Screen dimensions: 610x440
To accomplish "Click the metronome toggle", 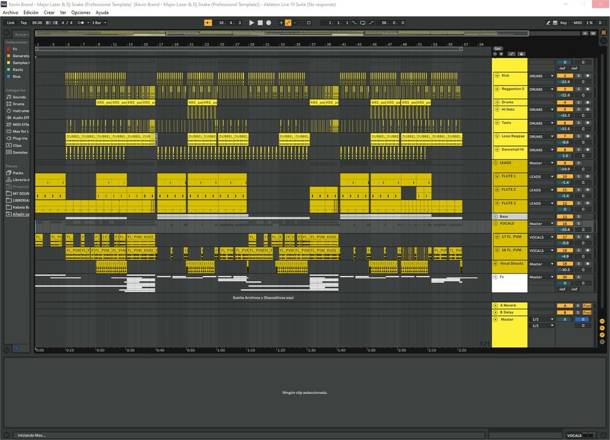I will click(81, 22).
